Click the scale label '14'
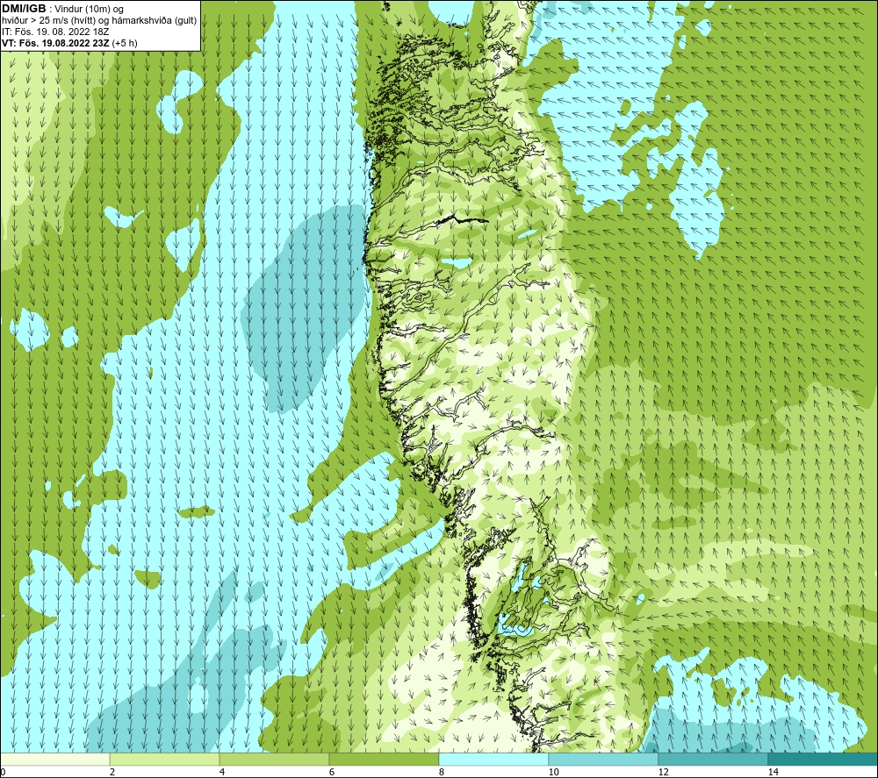Viewport: 878px width, 778px height. coord(773,772)
